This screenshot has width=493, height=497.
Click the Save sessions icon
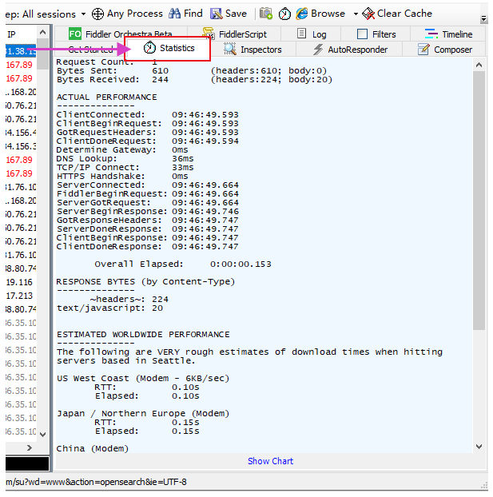217,14
